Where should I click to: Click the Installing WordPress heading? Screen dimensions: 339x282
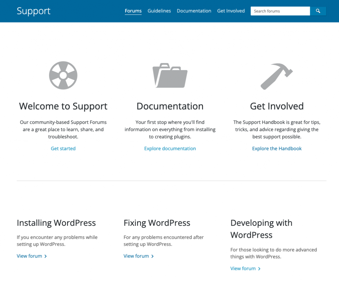point(56,223)
